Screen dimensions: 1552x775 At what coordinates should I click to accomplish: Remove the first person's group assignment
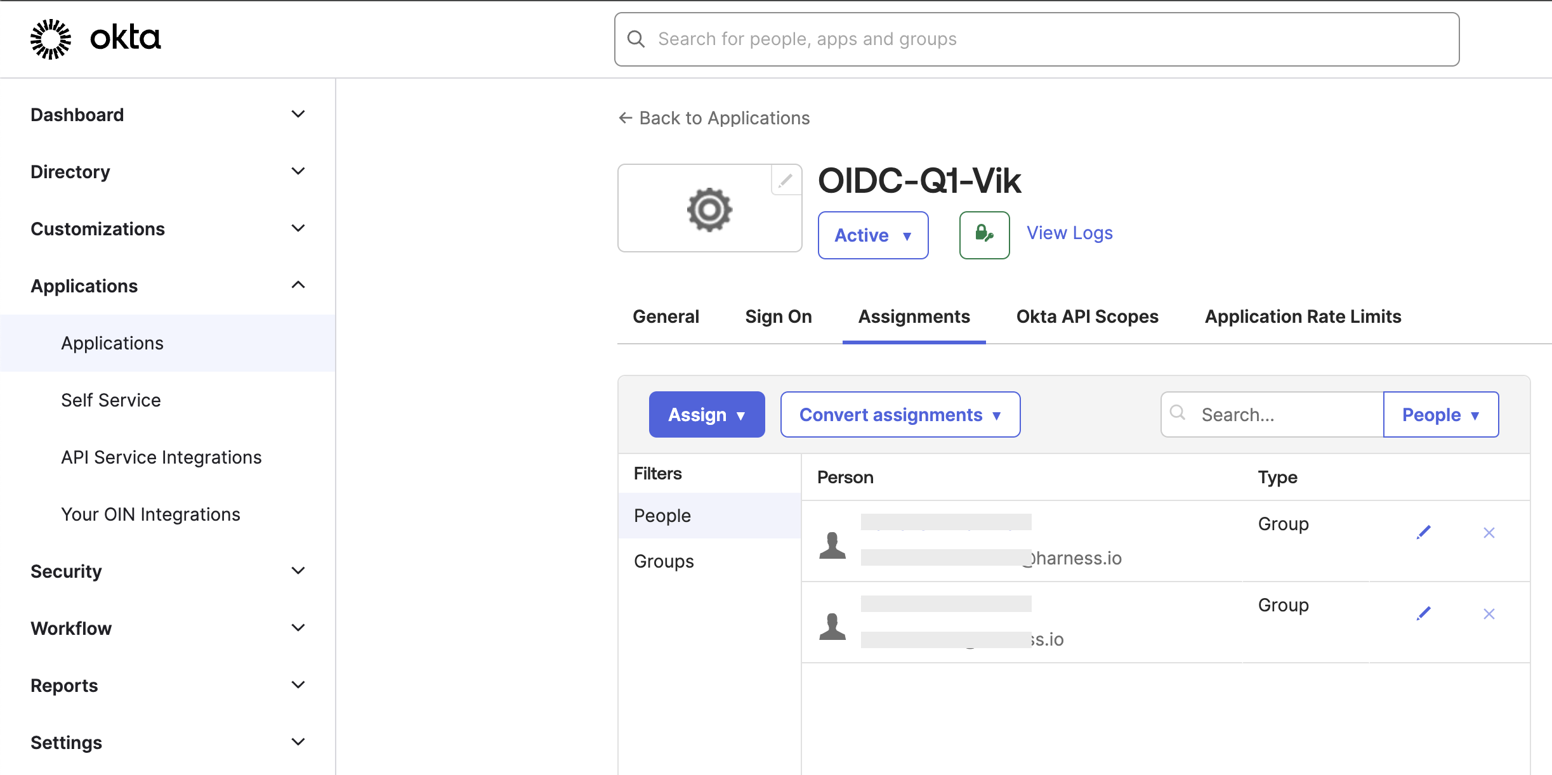click(1489, 533)
